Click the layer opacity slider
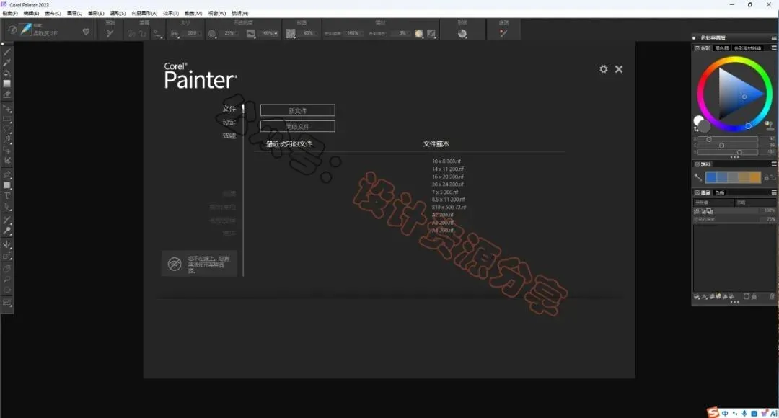This screenshot has height=418, width=779. coord(734,210)
